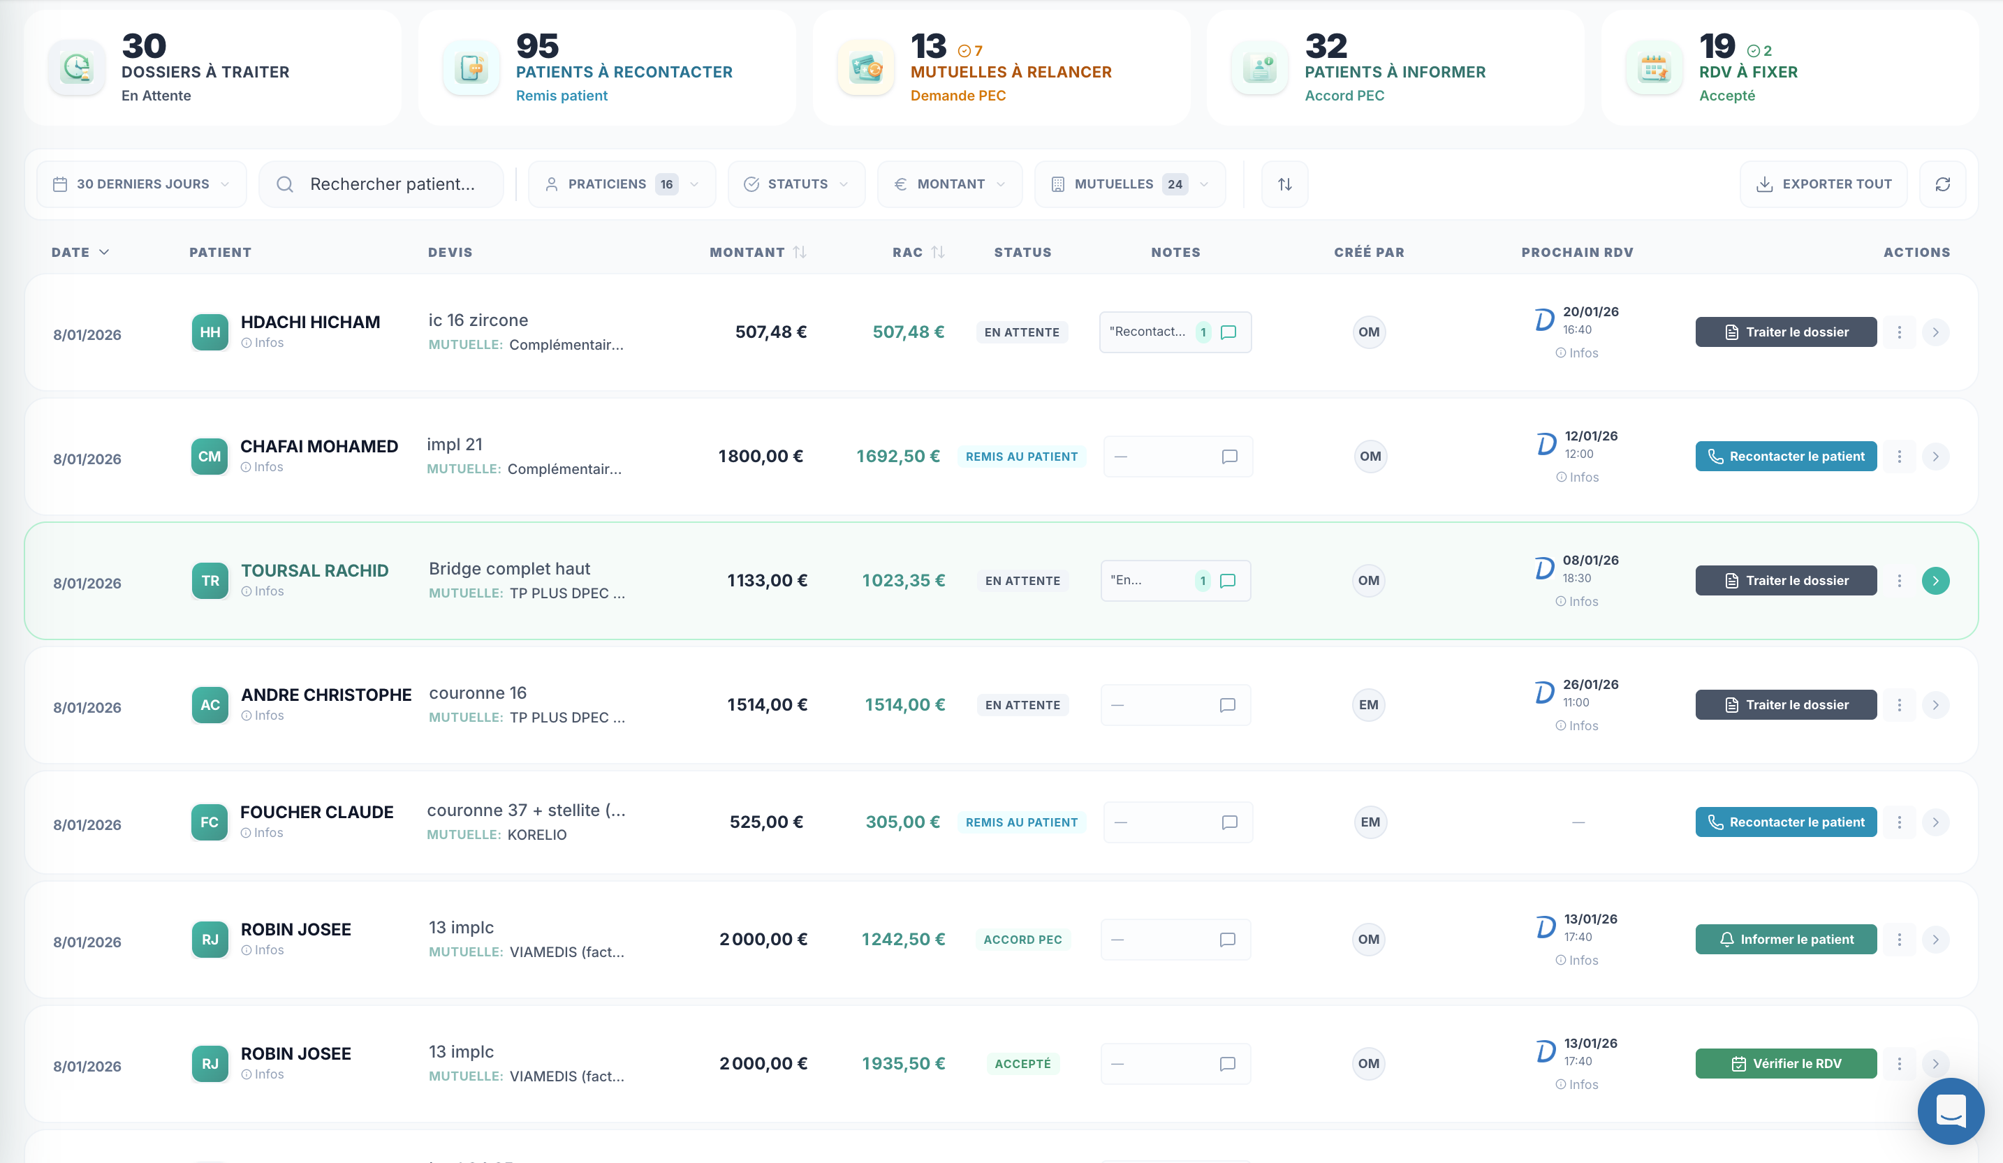Click Traiter le dossier for ANDRE CHRISTOPHE
The width and height of the screenshot is (2003, 1163).
(1786, 706)
